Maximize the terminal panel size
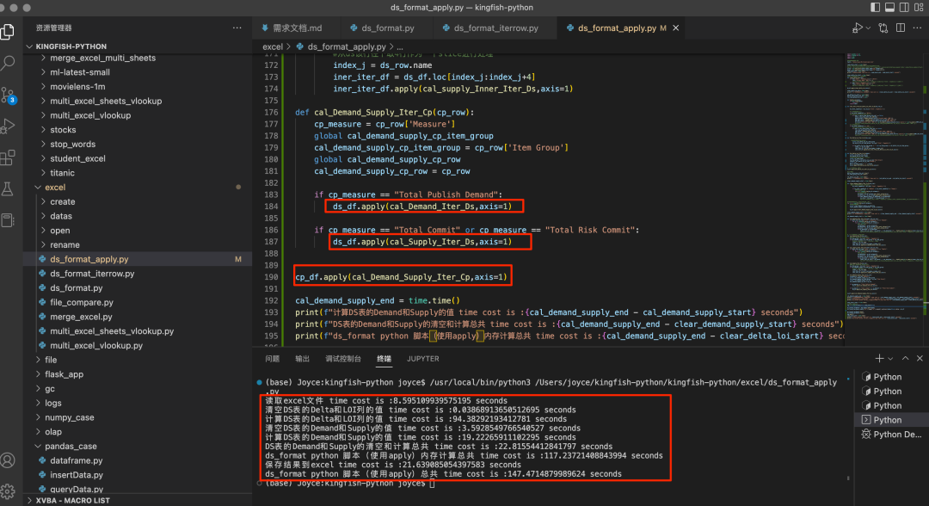Viewport: 929px width, 506px height. [x=905, y=359]
